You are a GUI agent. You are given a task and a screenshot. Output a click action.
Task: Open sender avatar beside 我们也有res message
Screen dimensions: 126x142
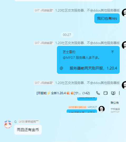[x=124, y=13]
